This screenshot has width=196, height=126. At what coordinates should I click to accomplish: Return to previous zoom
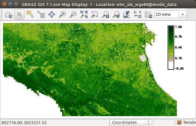105,14
